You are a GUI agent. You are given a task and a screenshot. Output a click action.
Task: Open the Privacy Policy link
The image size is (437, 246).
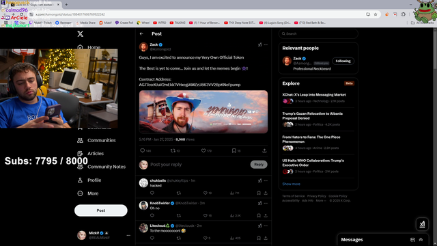[x=316, y=196]
